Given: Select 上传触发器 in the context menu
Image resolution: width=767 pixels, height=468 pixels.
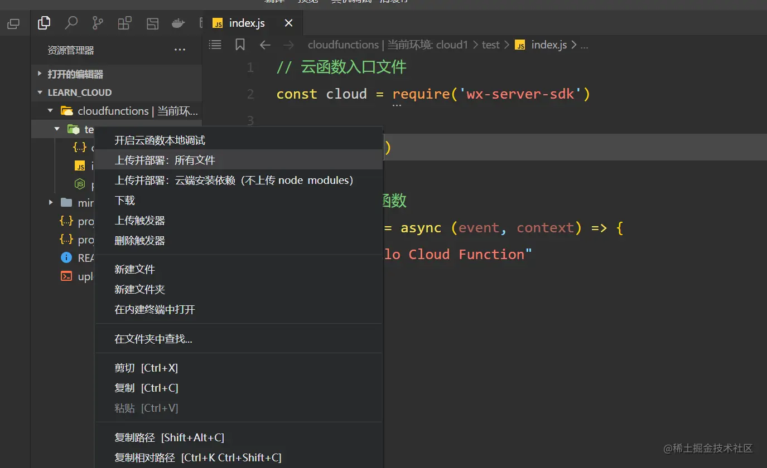Looking at the screenshot, I should (239, 221).
